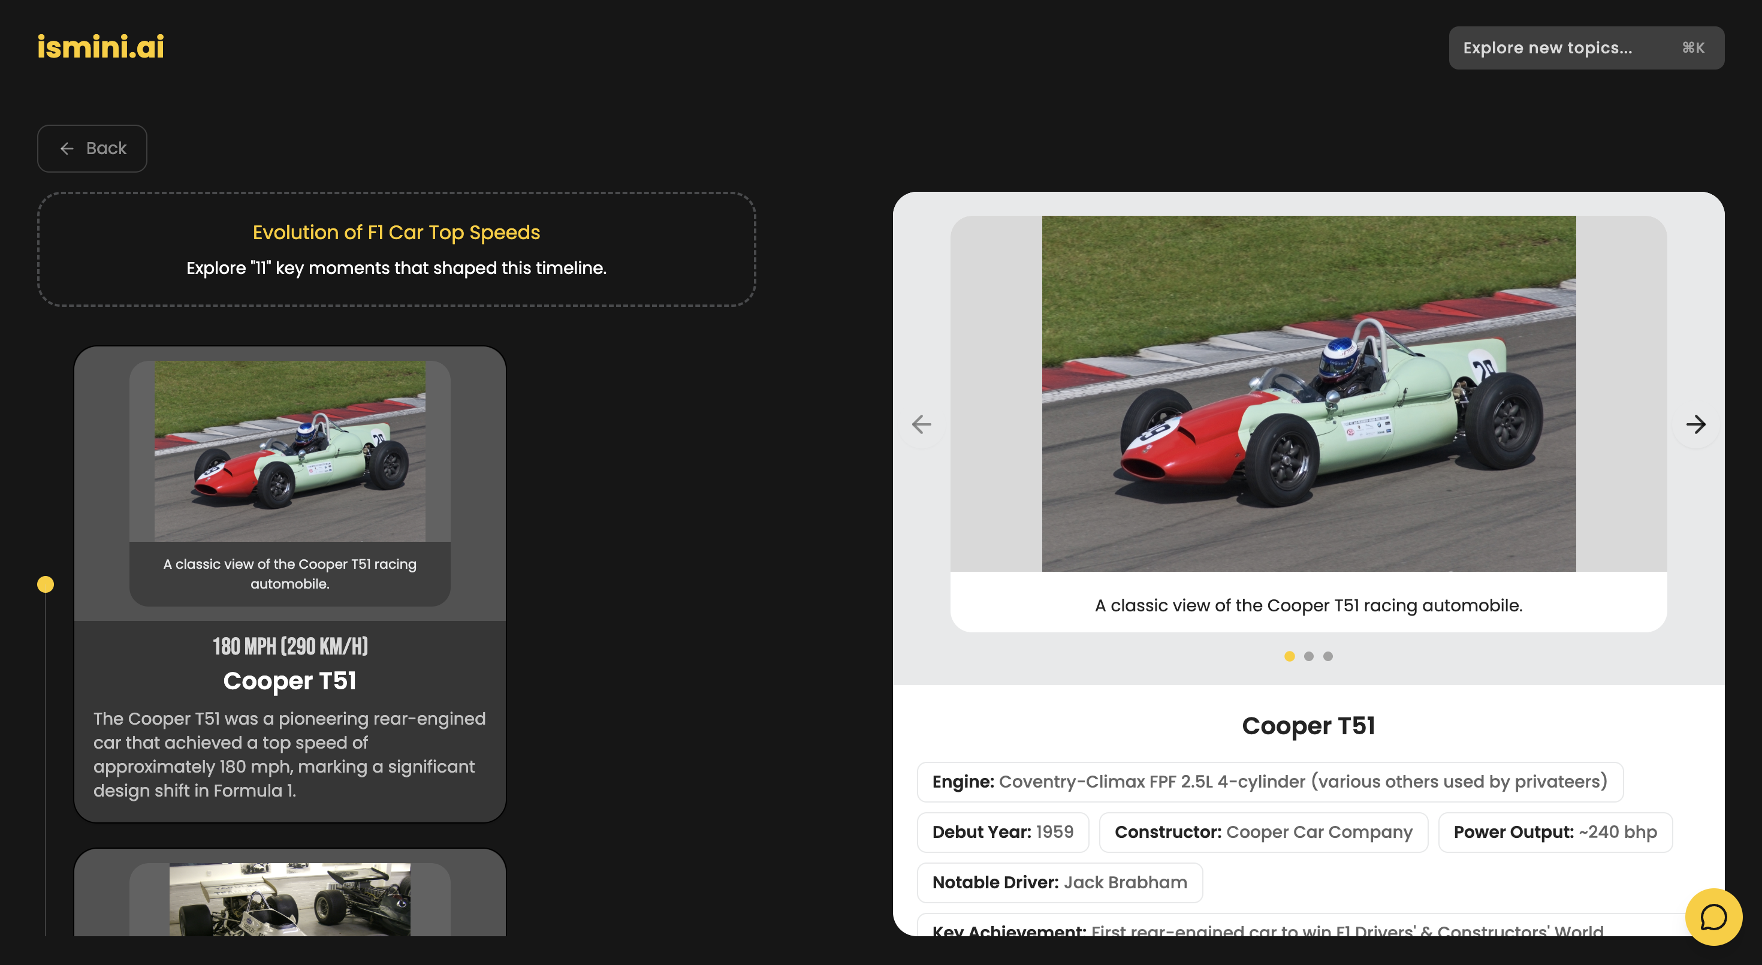Open the chat bubble button
Image resolution: width=1762 pixels, height=965 pixels.
(x=1713, y=916)
